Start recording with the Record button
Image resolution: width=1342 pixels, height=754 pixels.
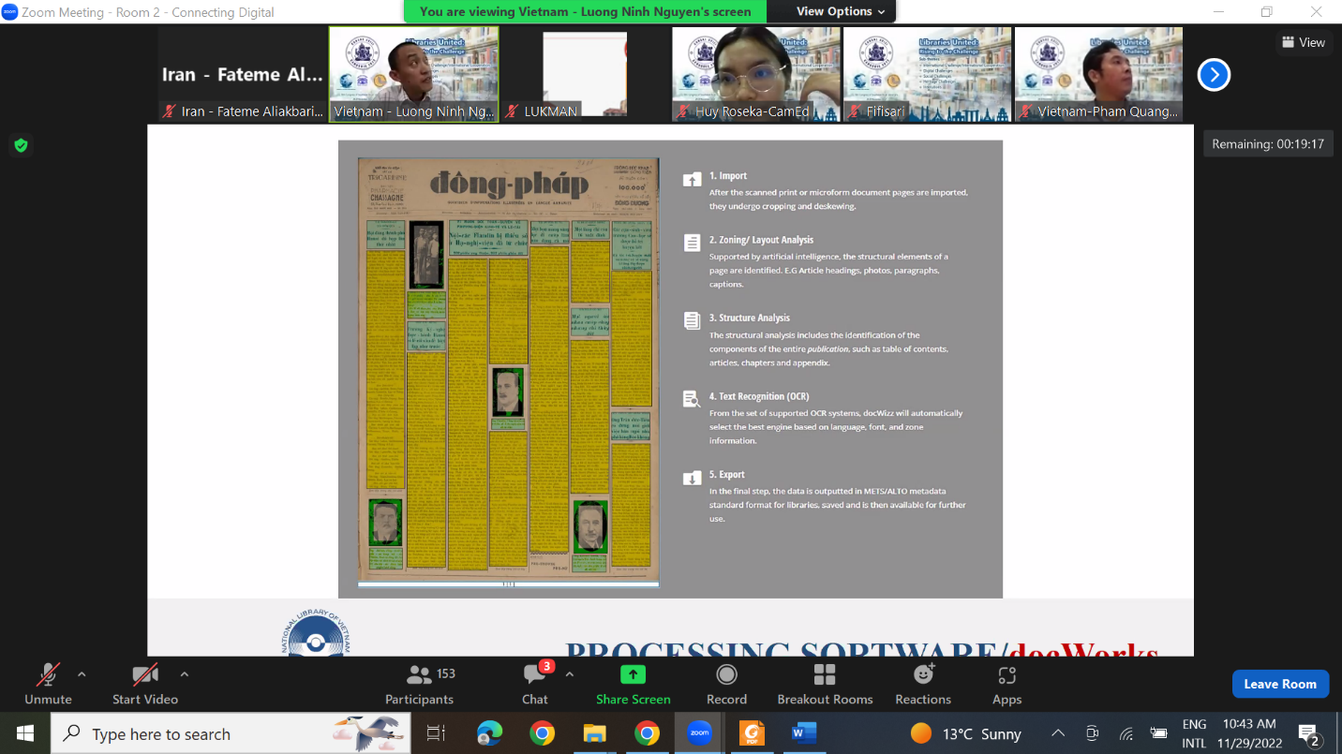click(726, 684)
